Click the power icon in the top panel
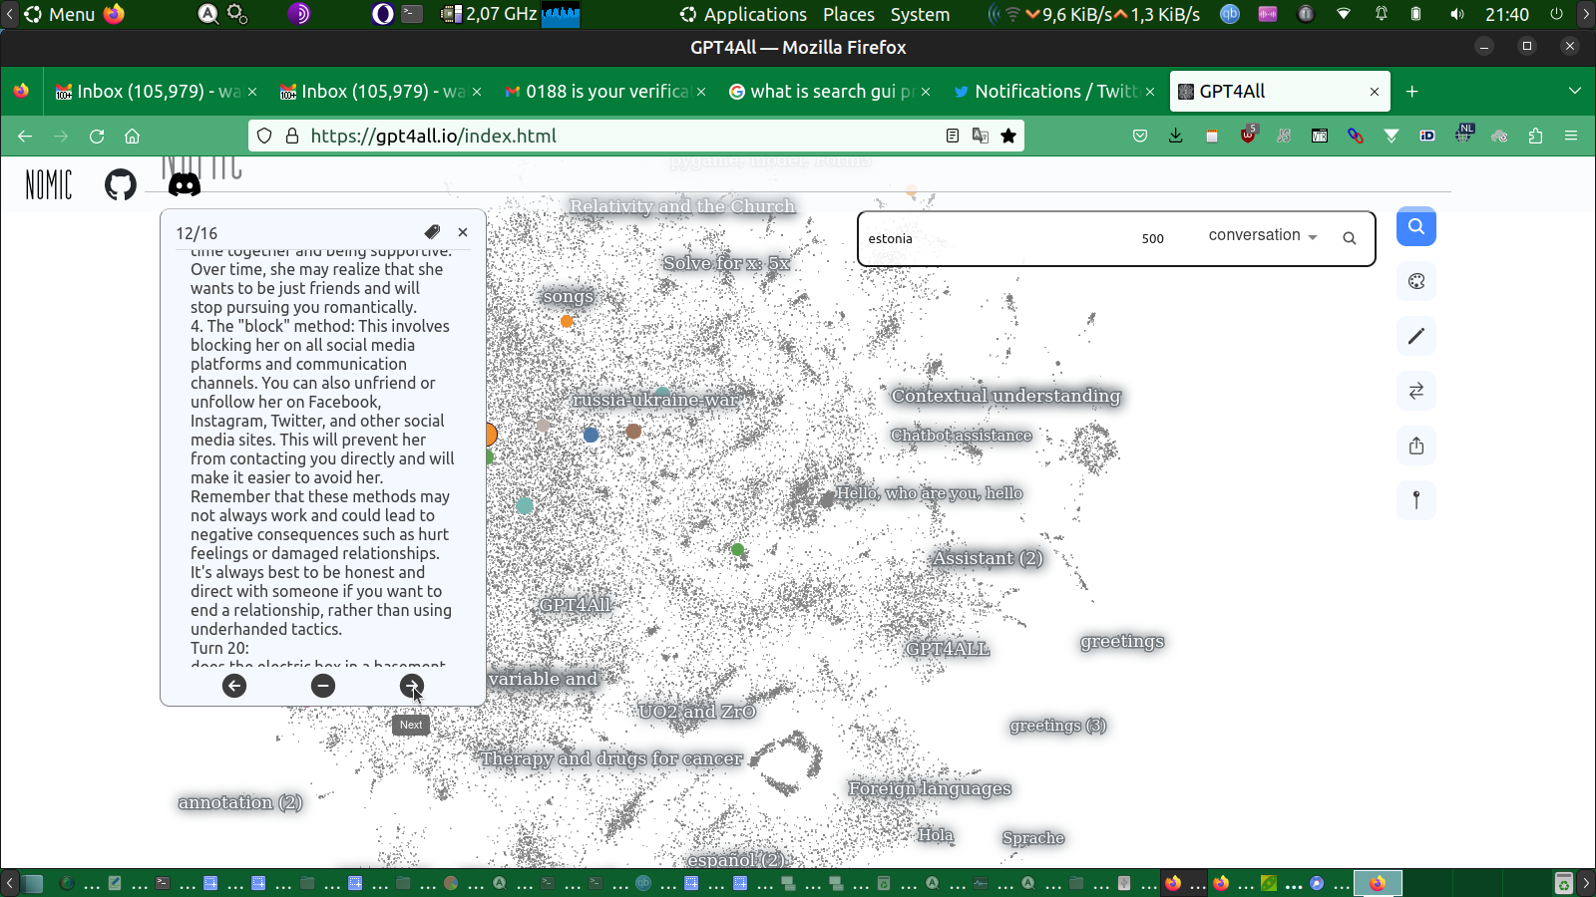 (x=1557, y=14)
